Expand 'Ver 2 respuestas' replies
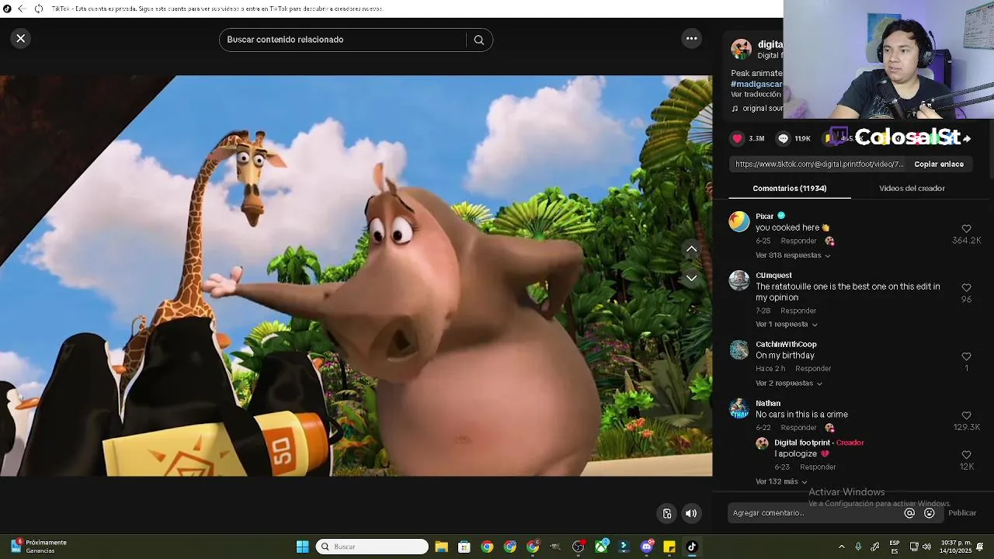994x559 pixels. click(789, 384)
